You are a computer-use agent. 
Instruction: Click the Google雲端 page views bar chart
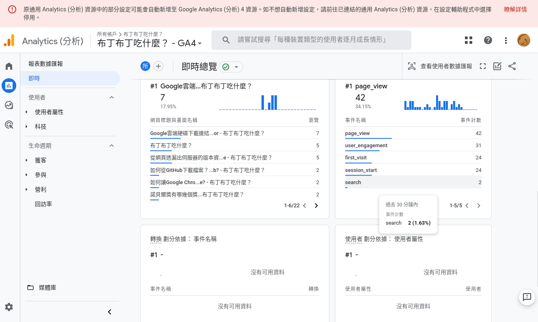[268, 102]
